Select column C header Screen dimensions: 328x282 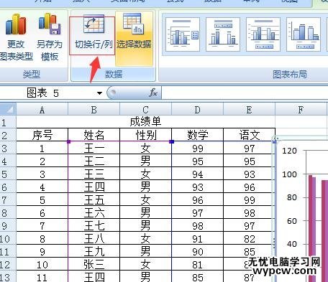click(x=145, y=110)
